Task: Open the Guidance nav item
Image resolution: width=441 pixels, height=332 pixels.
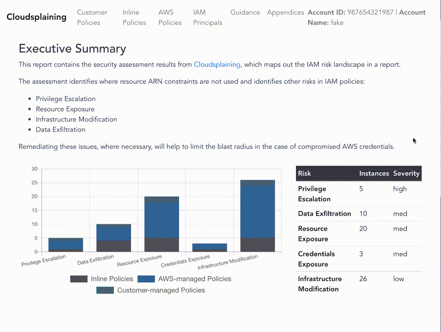Action: coord(245,12)
